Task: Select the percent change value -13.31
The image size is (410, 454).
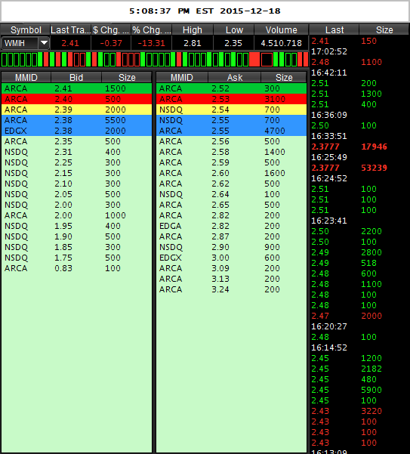Action: coord(151,43)
